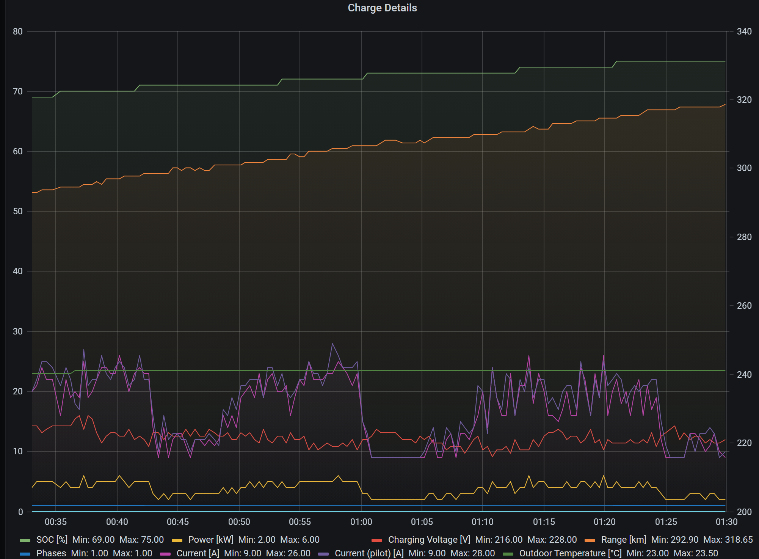Click the Outdoor Temperature dark green swatch

[508, 554]
